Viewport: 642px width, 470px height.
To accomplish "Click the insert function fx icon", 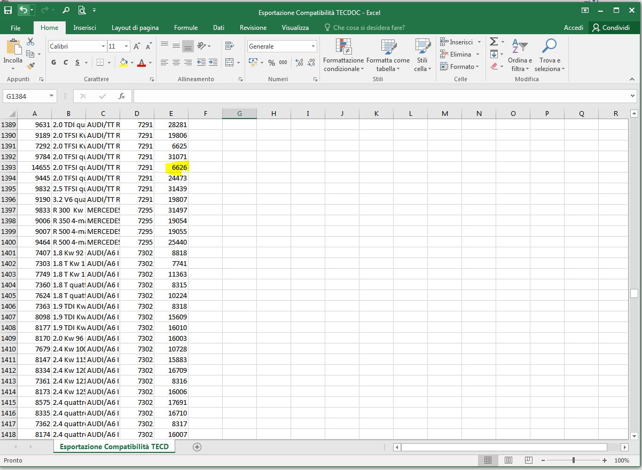I will pos(122,96).
